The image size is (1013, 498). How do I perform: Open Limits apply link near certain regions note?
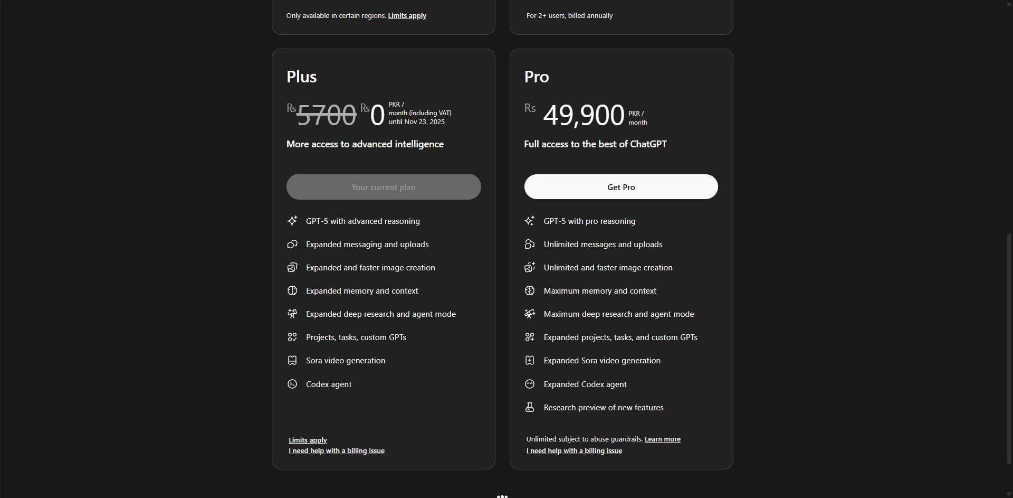[x=407, y=15]
